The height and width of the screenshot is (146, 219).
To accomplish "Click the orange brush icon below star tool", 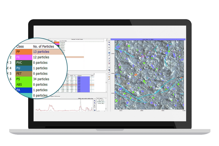I will [x=109, y=79].
